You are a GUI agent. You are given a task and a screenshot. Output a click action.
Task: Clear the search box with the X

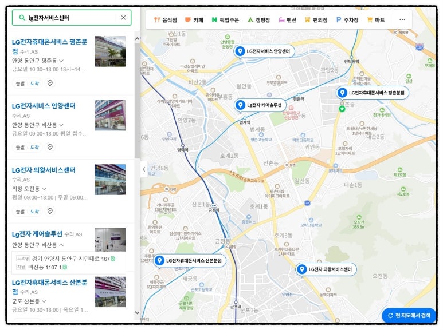[123, 18]
